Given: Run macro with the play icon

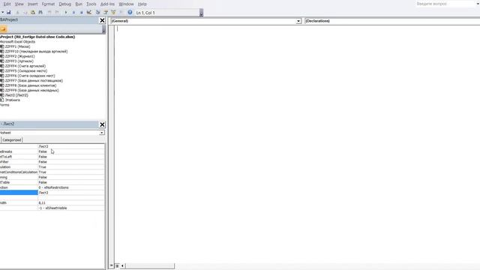Looking at the screenshot, I should tap(66, 13).
